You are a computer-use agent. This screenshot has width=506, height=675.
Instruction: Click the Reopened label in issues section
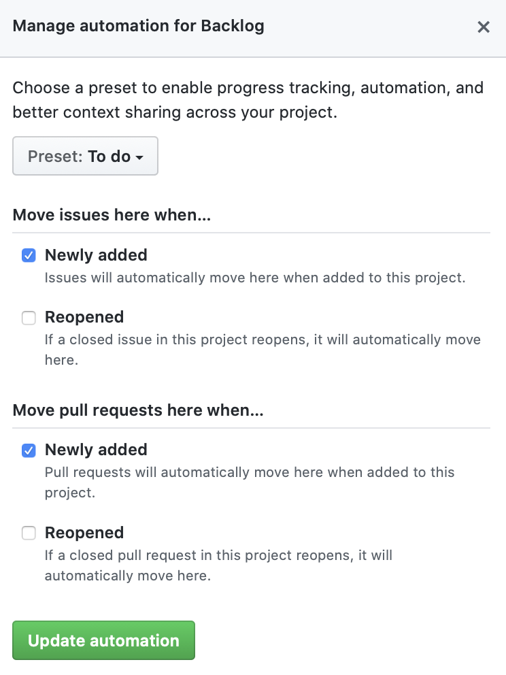click(x=84, y=317)
